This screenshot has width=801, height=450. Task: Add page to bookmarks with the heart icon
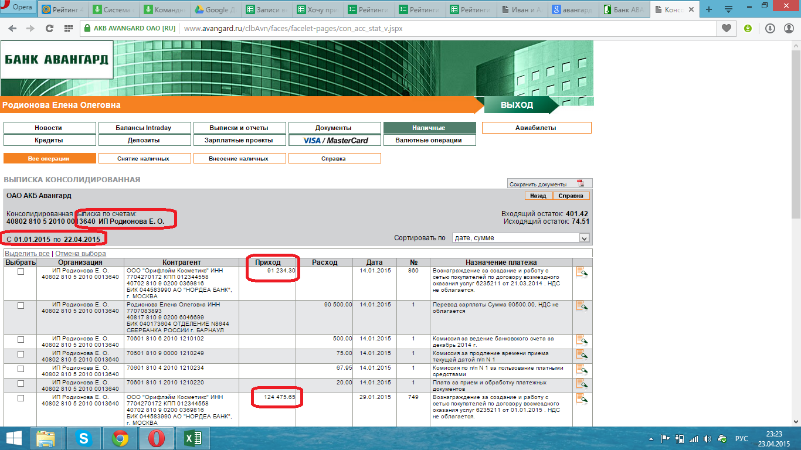coord(727,28)
